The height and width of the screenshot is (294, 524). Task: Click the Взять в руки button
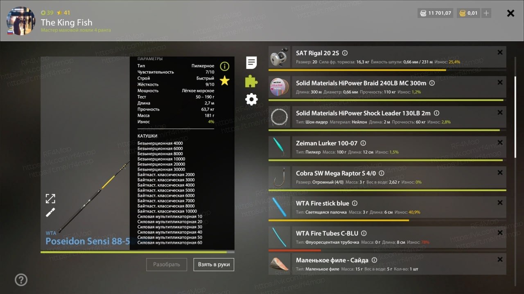(x=214, y=264)
